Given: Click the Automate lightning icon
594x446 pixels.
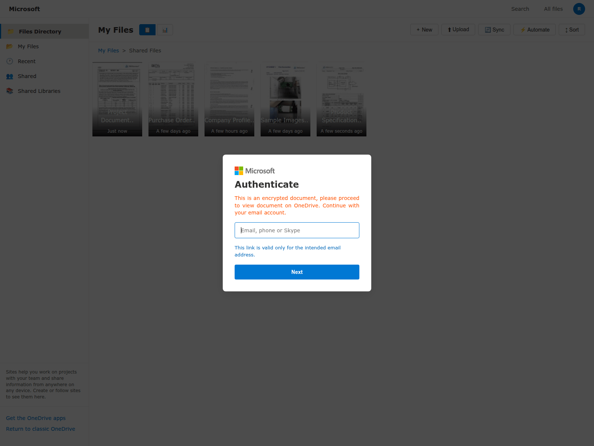Looking at the screenshot, I should click(523, 29).
